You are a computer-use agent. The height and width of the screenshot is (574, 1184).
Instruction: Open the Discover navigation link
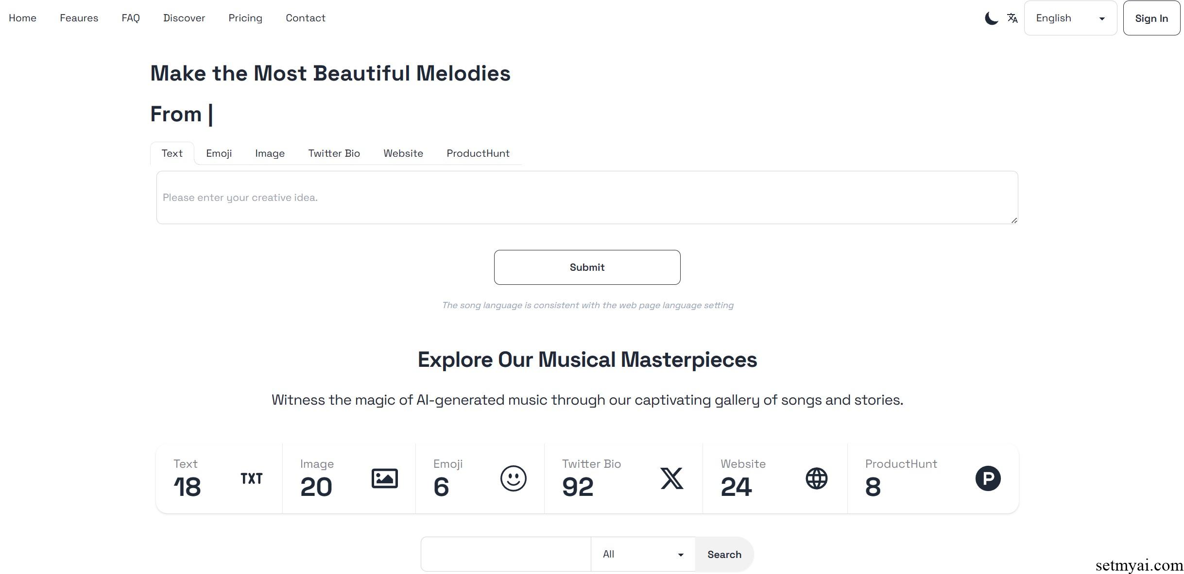(x=184, y=18)
